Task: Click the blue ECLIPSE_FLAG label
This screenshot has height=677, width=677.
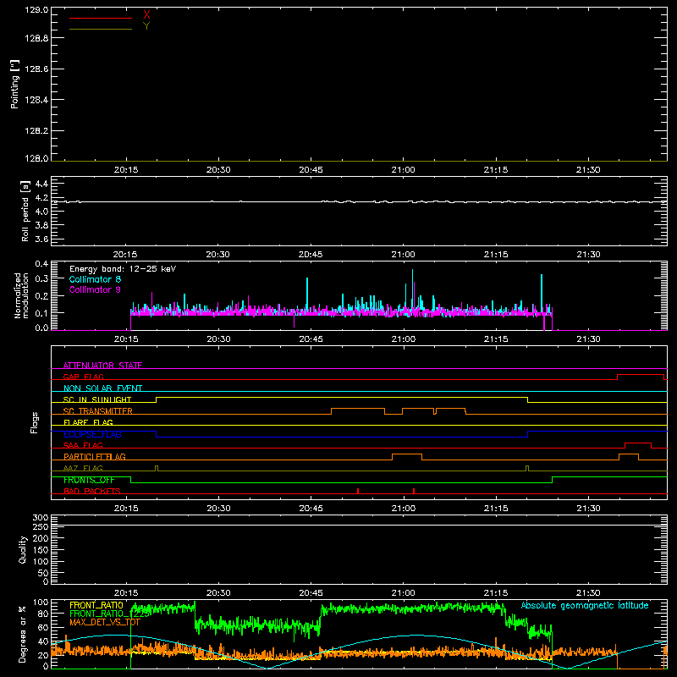Action: pos(92,434)
